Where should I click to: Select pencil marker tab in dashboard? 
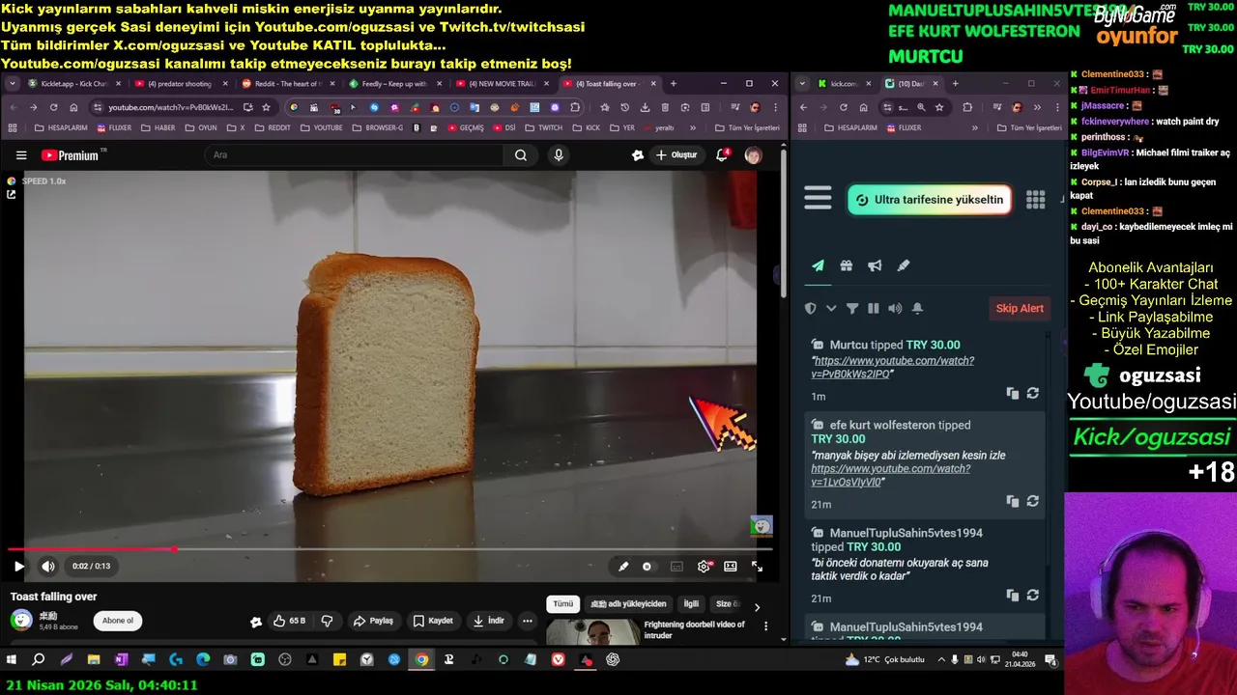904,265
